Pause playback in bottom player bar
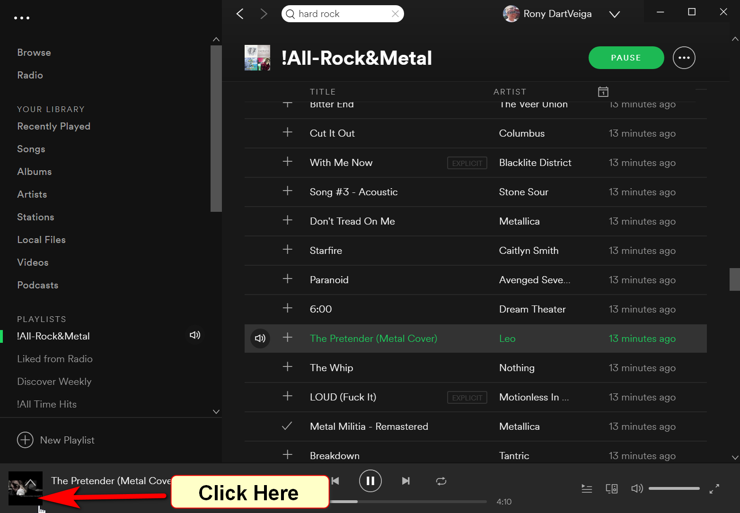740x513 pixels. point(370,481)
